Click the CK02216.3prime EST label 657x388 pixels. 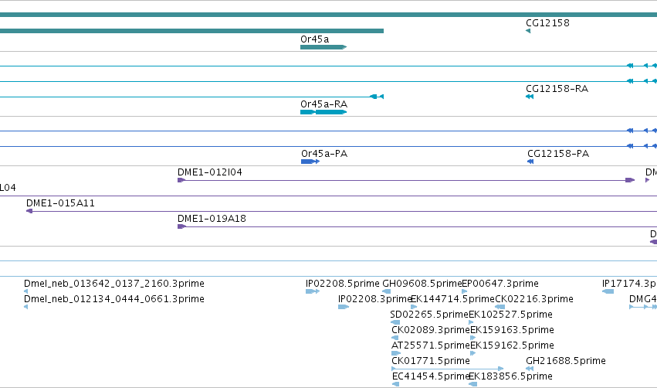point(533,299)
